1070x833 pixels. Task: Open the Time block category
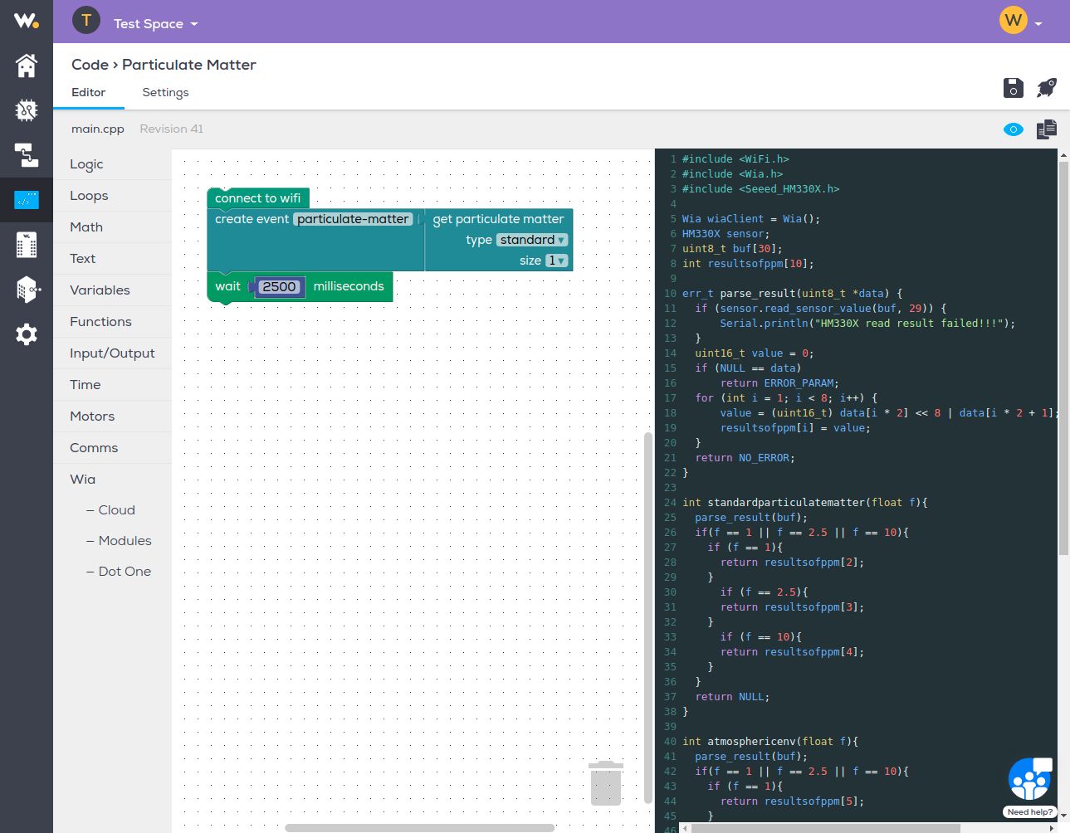pos(112,385)
